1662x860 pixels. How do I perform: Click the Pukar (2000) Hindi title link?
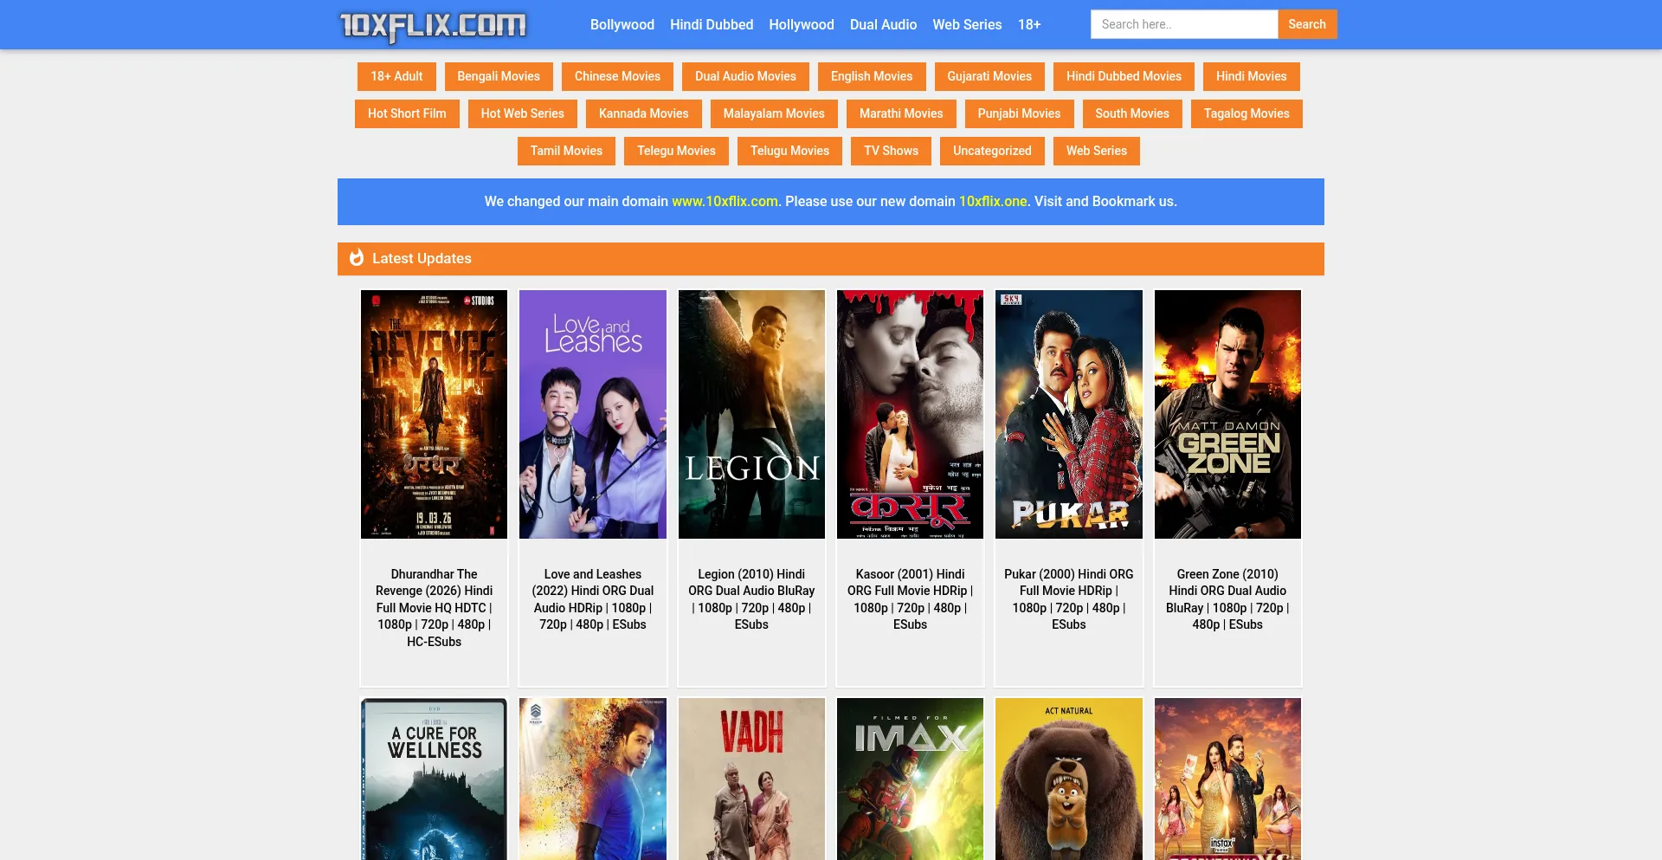[1069, 599]
